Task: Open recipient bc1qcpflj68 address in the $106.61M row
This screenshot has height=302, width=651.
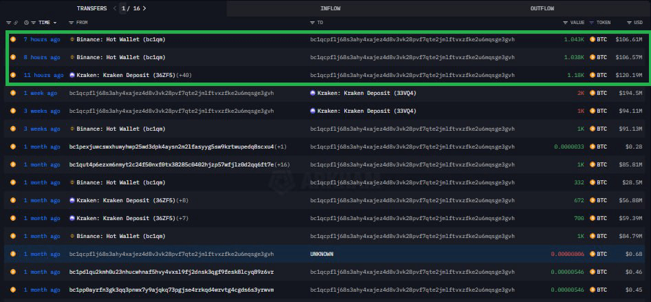Action: [x=412, y=39]
